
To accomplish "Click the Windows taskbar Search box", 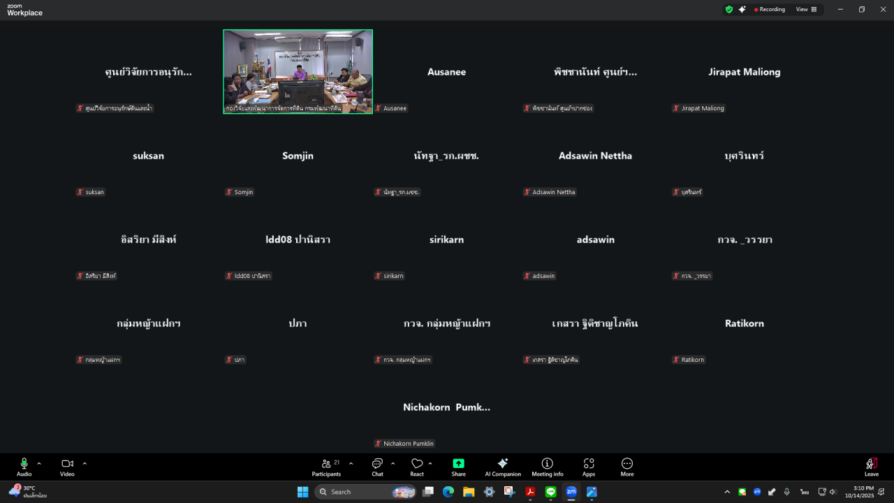I will coord(356,492).
